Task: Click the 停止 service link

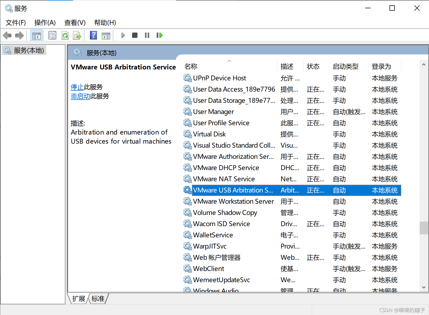Action: 77,87
